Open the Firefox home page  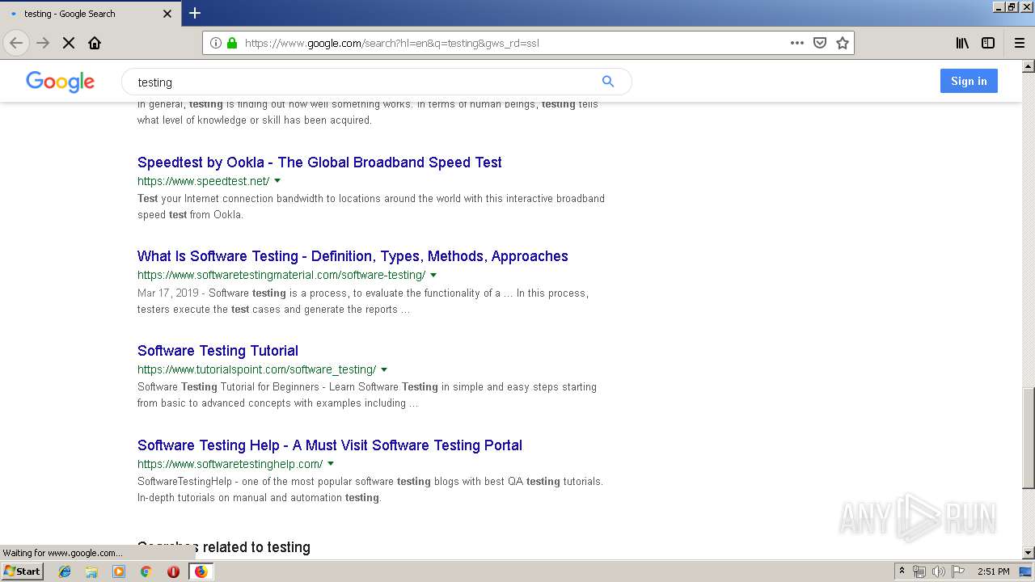click(95, 43)
